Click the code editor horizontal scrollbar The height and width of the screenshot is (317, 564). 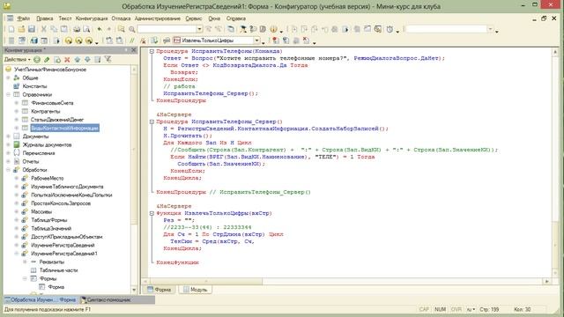point(345,282)
